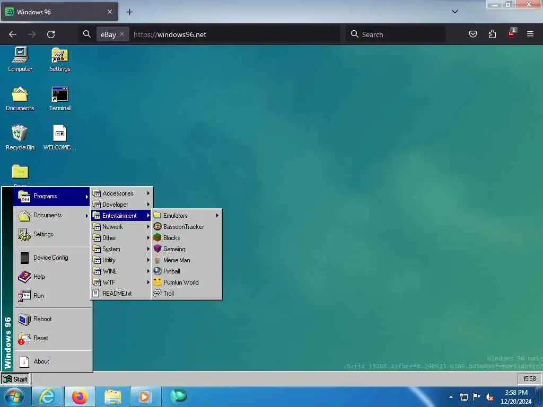The width and height of the screenshot is (543, 407).
Task: Open Windows Explorer from the taskbar
Action: coord(113,396)
